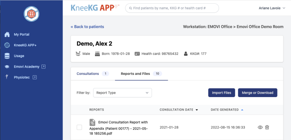The height and width of the screenshot is (140, 291).
Task: Click the Emovi Academy graduation cap icon
Action: (7, 67)
